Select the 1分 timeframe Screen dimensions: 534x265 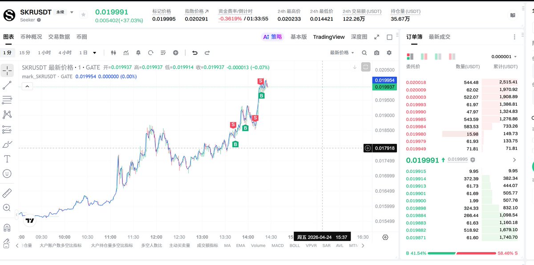tap(8, 52)
